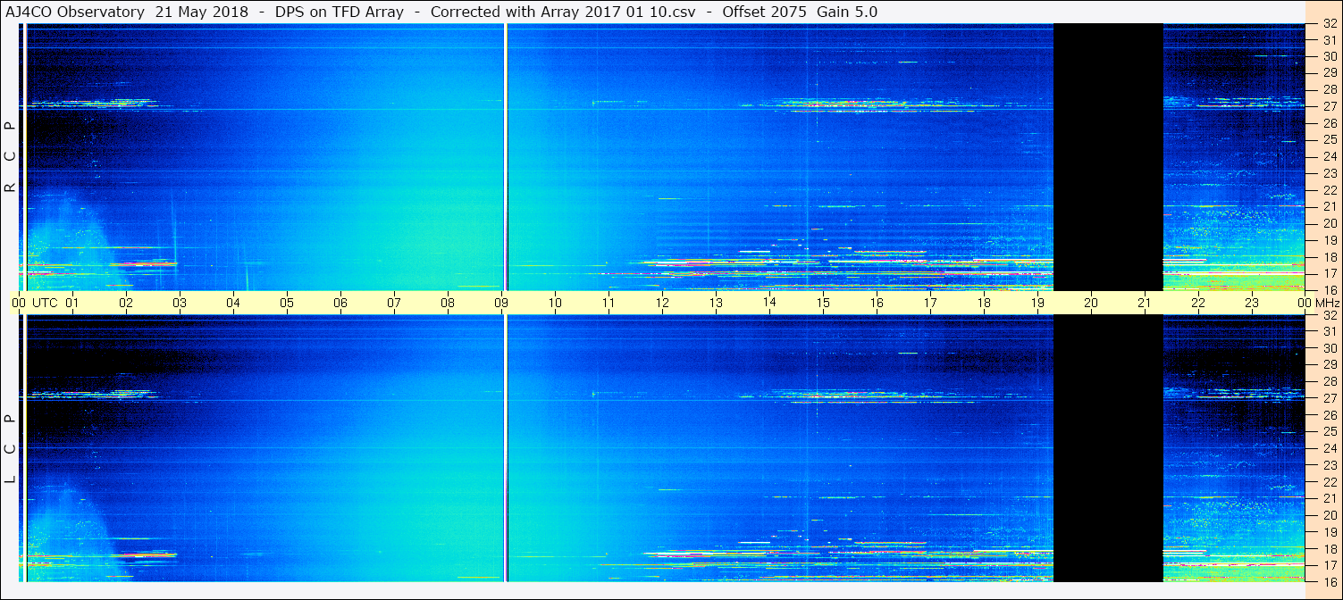The width and height of the screenshot is (1343, 600).
Task: Select the 23 hour tick on the time axis
Action: tap(1252, 303)
